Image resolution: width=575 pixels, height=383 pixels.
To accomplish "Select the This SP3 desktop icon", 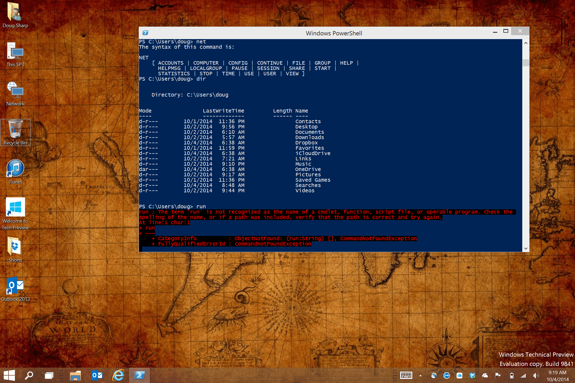I will 15,55.
